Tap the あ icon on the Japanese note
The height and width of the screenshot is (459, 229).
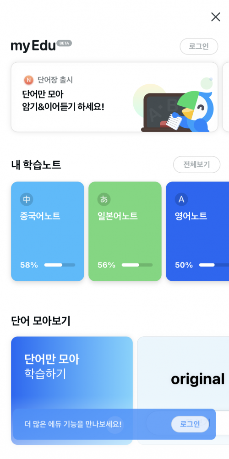coord(104,200)
